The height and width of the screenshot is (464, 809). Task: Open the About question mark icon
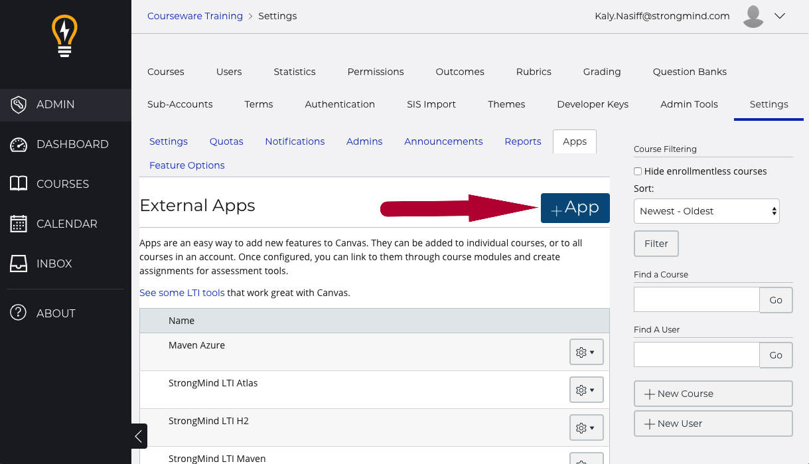pyautogui.click(x=19, y=313)
